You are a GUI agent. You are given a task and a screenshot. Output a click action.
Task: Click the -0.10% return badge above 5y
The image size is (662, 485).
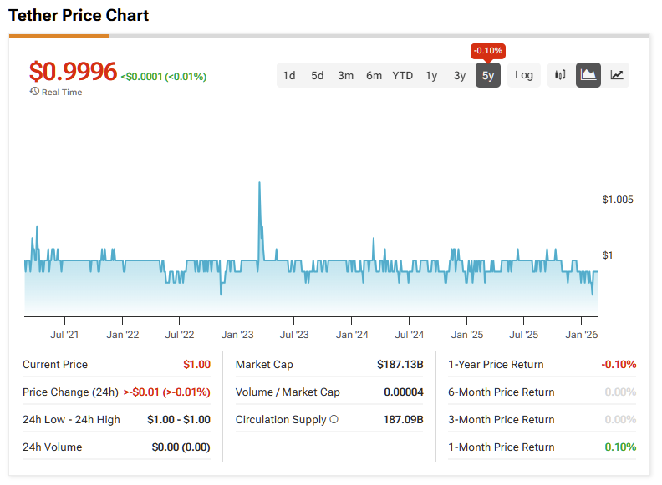(x=487, y=51)
